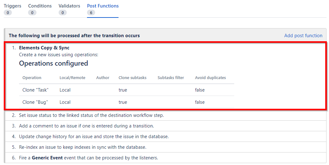Select the Validators tab
Screen dimensions: 329x165
pos(69,6)
